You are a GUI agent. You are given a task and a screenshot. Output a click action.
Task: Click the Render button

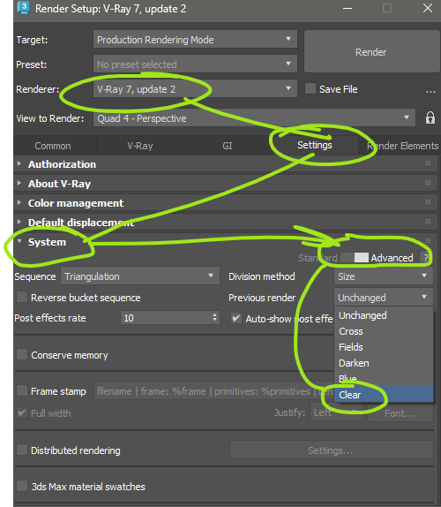pos(371,52)
